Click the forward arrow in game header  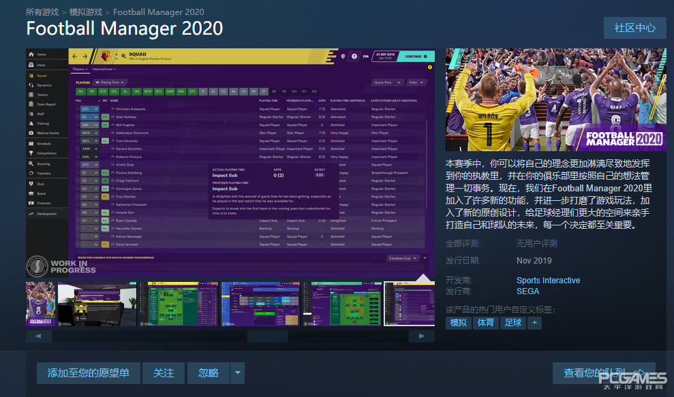[x=85, y=57]
